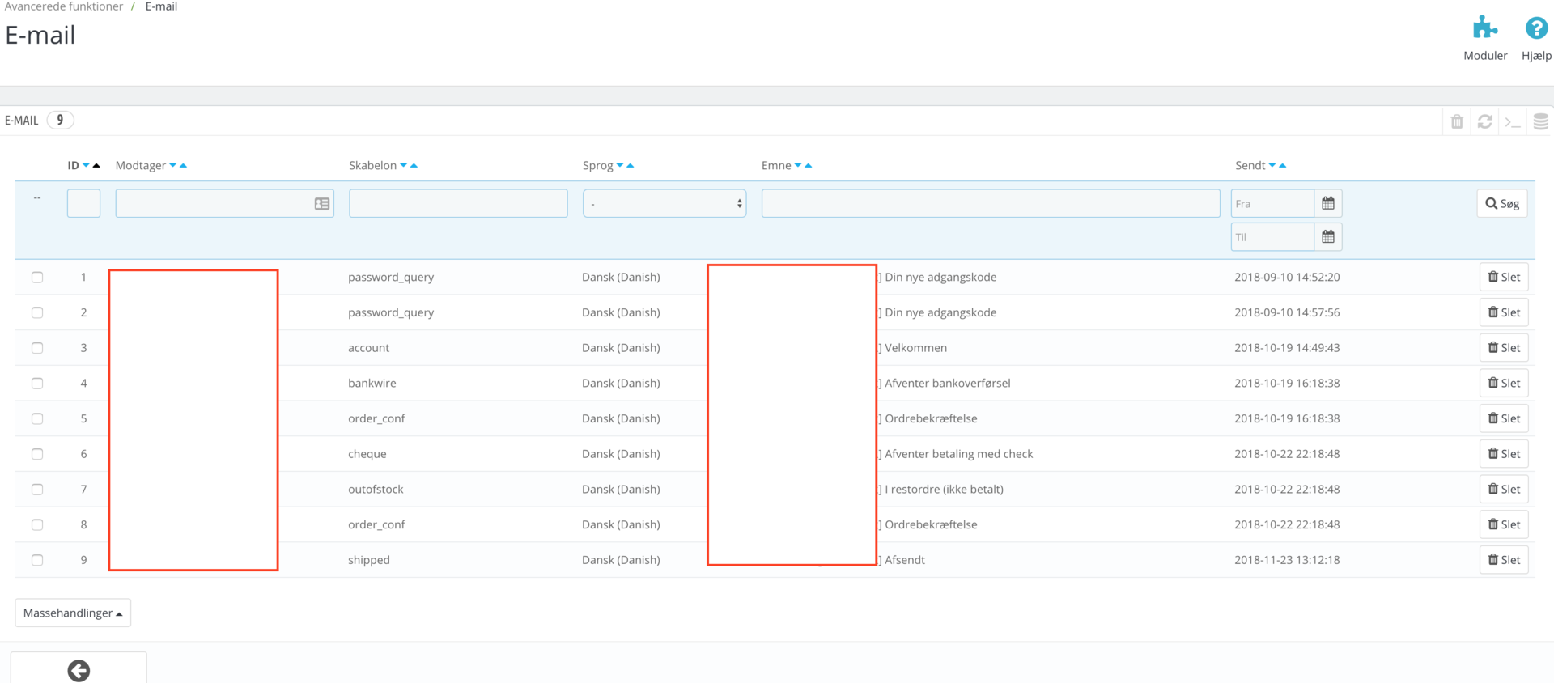Export to SQL manager database icon
This screenshot has width=1554, height=683.
click(1540, 121)
